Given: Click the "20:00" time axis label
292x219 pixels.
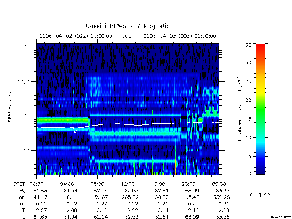Looking at the screenshot, I should pyautogui.click(x=189, y=184).
